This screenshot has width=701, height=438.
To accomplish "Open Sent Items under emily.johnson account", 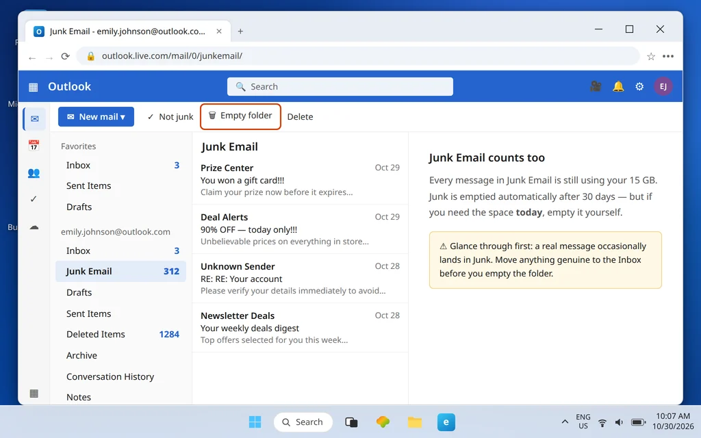I will pyautogui.click(x=120, y=313).
